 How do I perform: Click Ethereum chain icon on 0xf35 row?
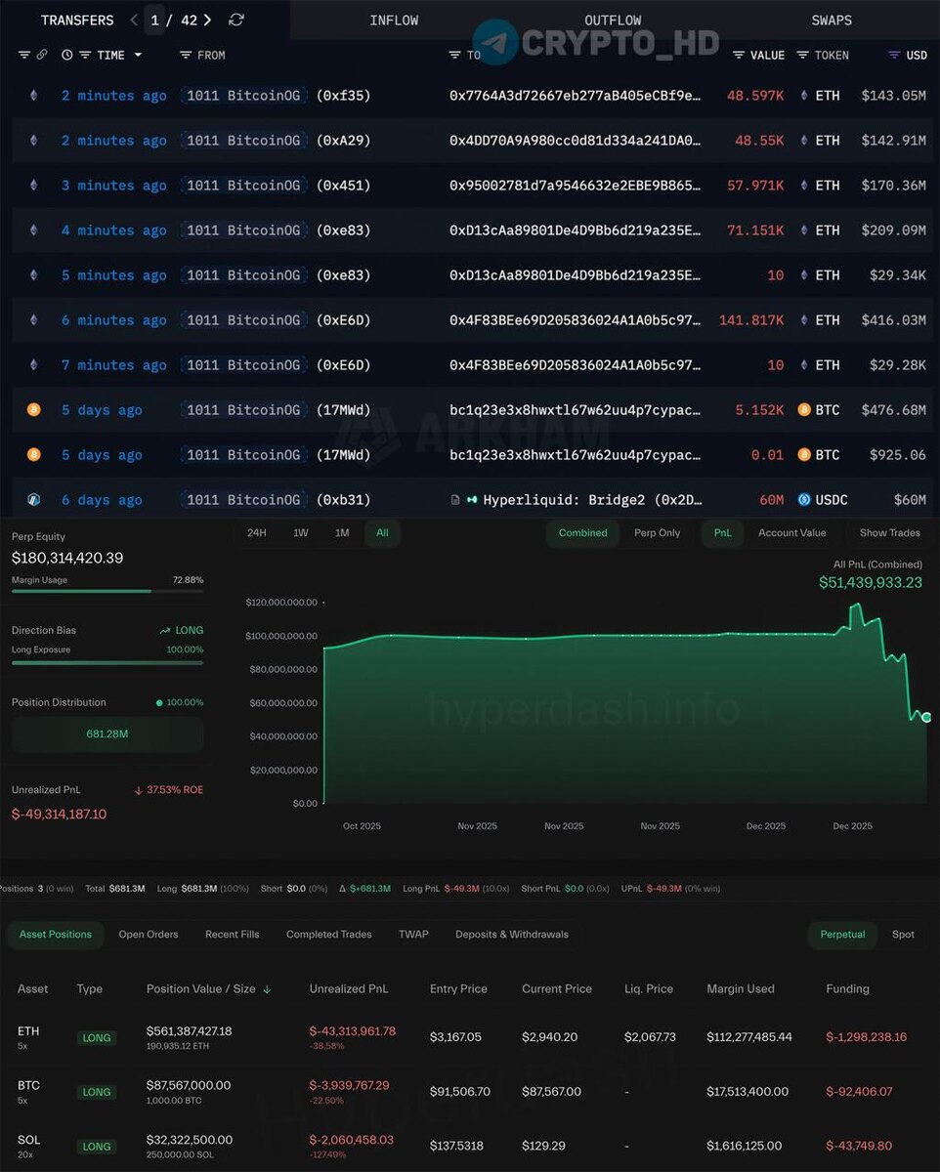pos(33,96)
